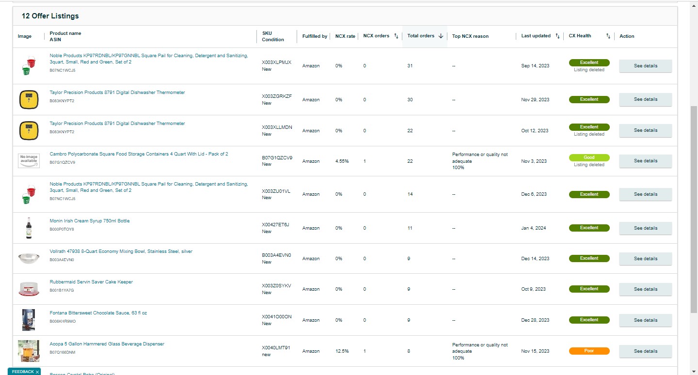The width and height of the screenshot is (698, 375).
Task: Click the NCX orders sort arrows icon
Action: click(396, 36)
